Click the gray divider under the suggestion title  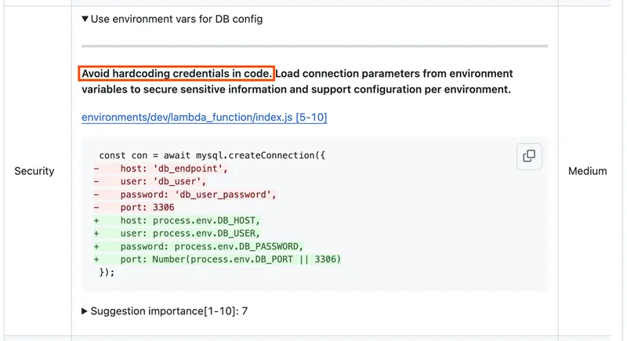point(314,46)
